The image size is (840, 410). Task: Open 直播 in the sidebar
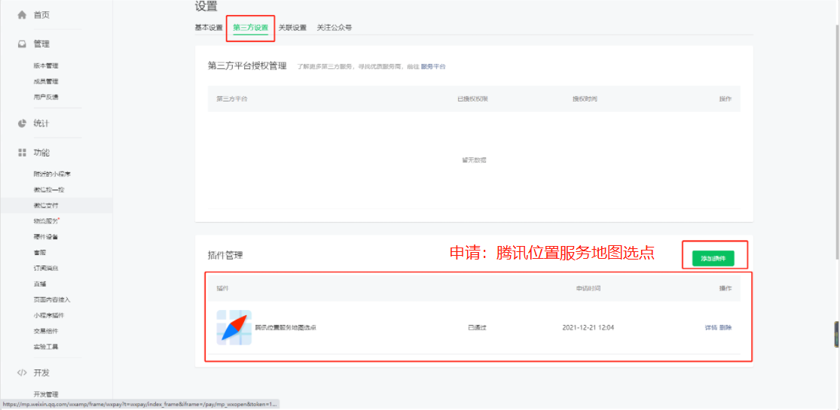(x=39, y=284)
